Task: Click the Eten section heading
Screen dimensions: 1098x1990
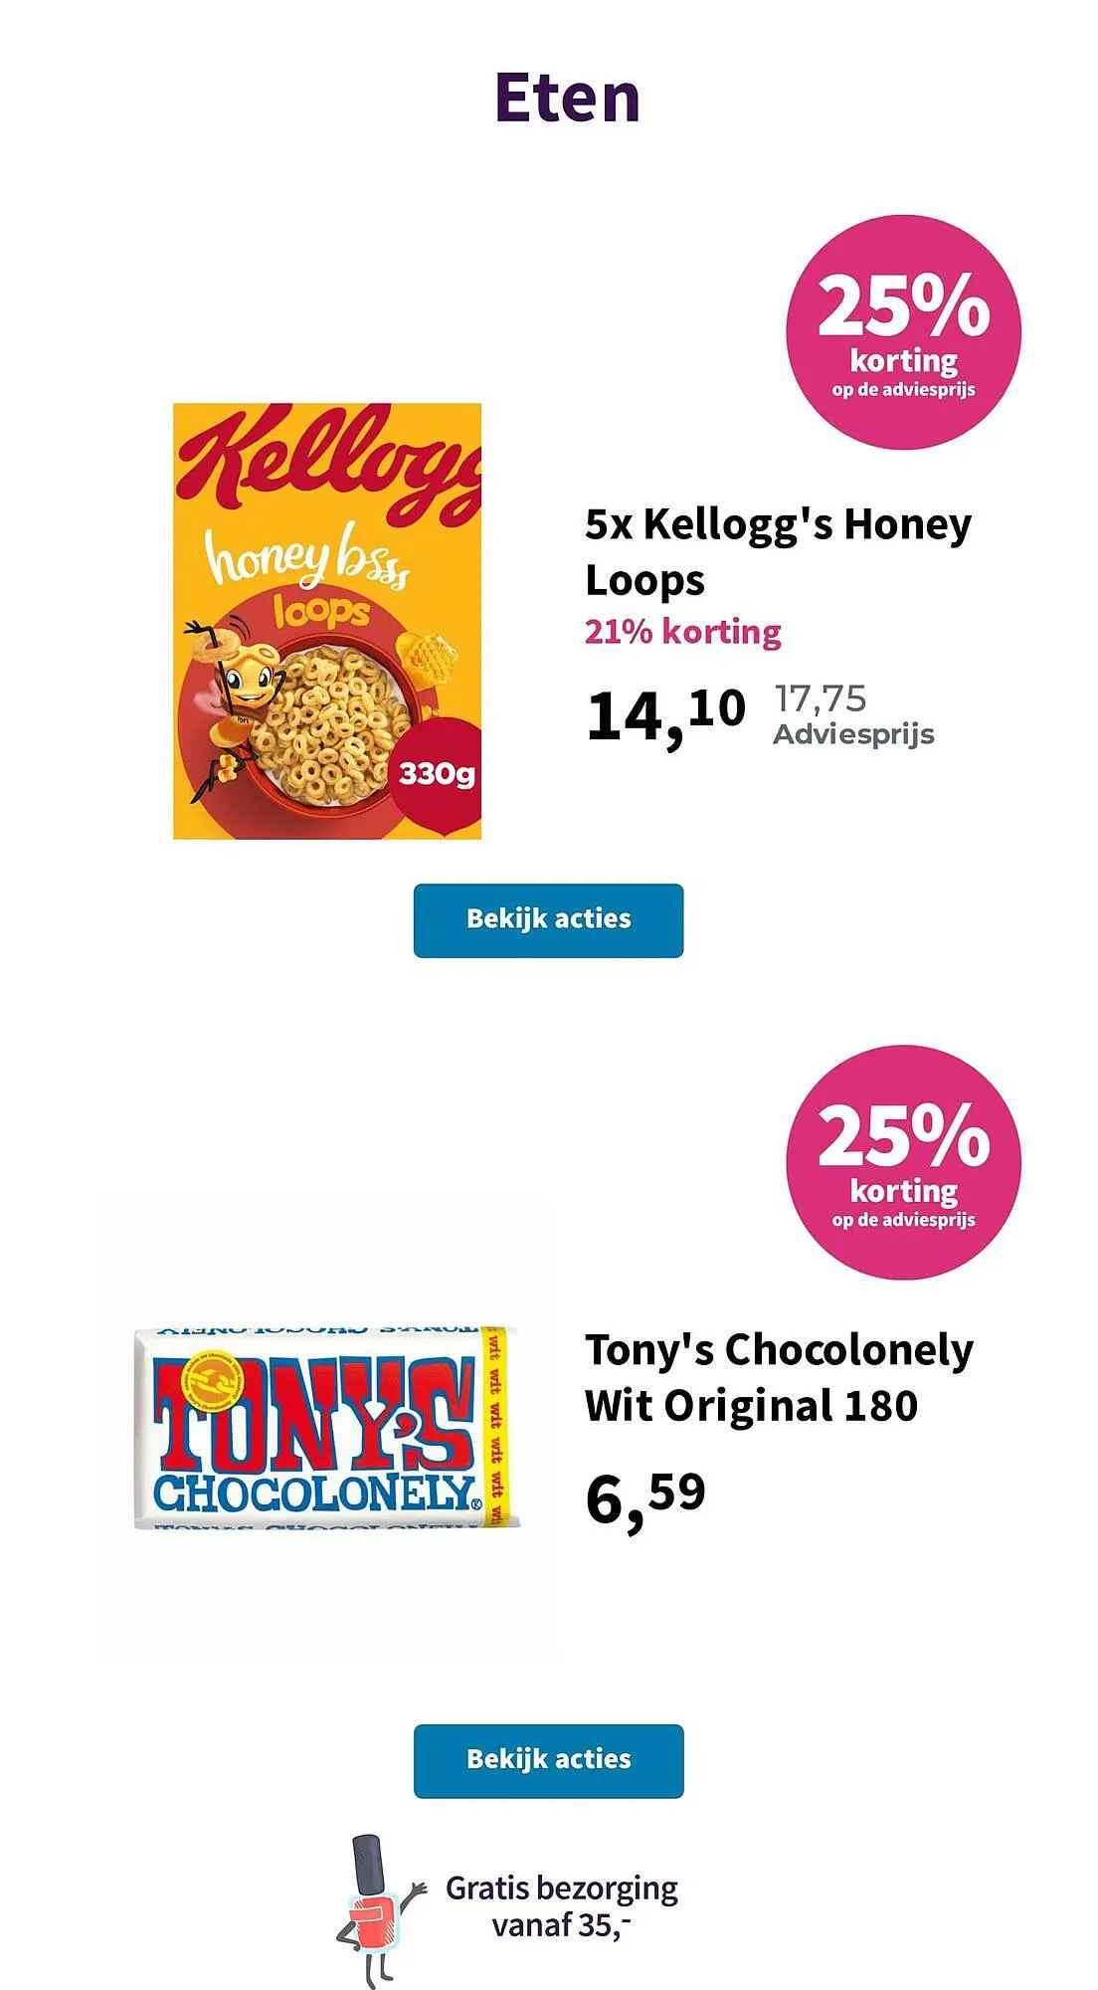Action: [567, 98]
